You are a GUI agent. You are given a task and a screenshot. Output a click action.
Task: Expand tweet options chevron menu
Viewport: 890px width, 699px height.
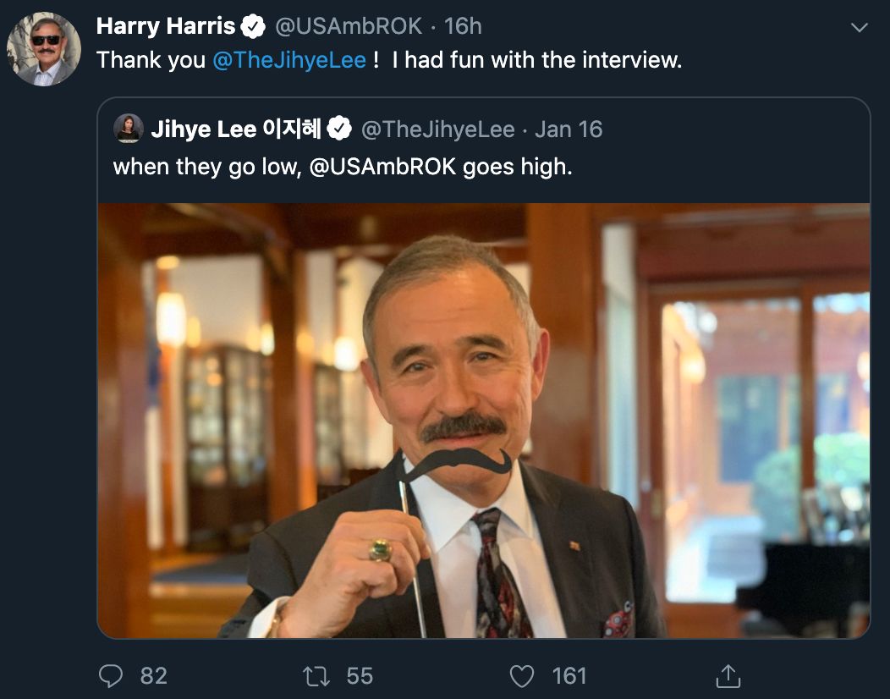pos(859,28)
